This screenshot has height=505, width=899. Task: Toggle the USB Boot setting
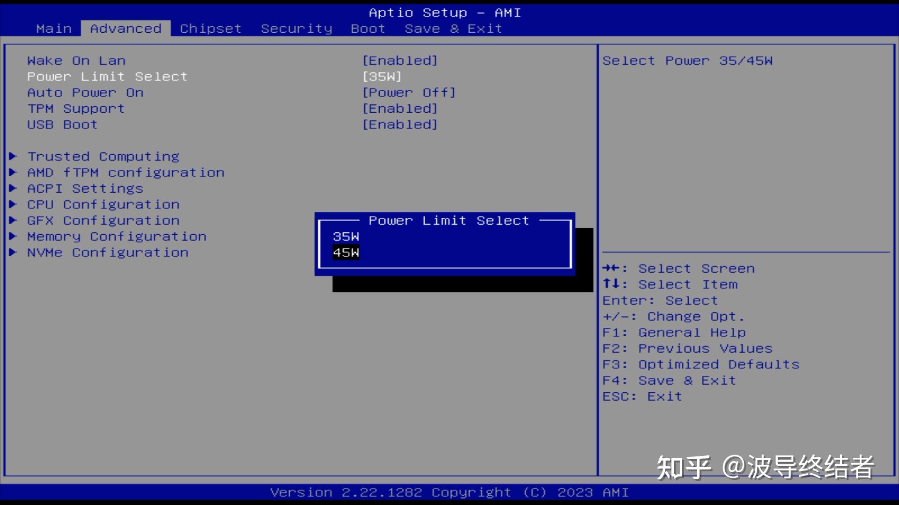[62, 124]
